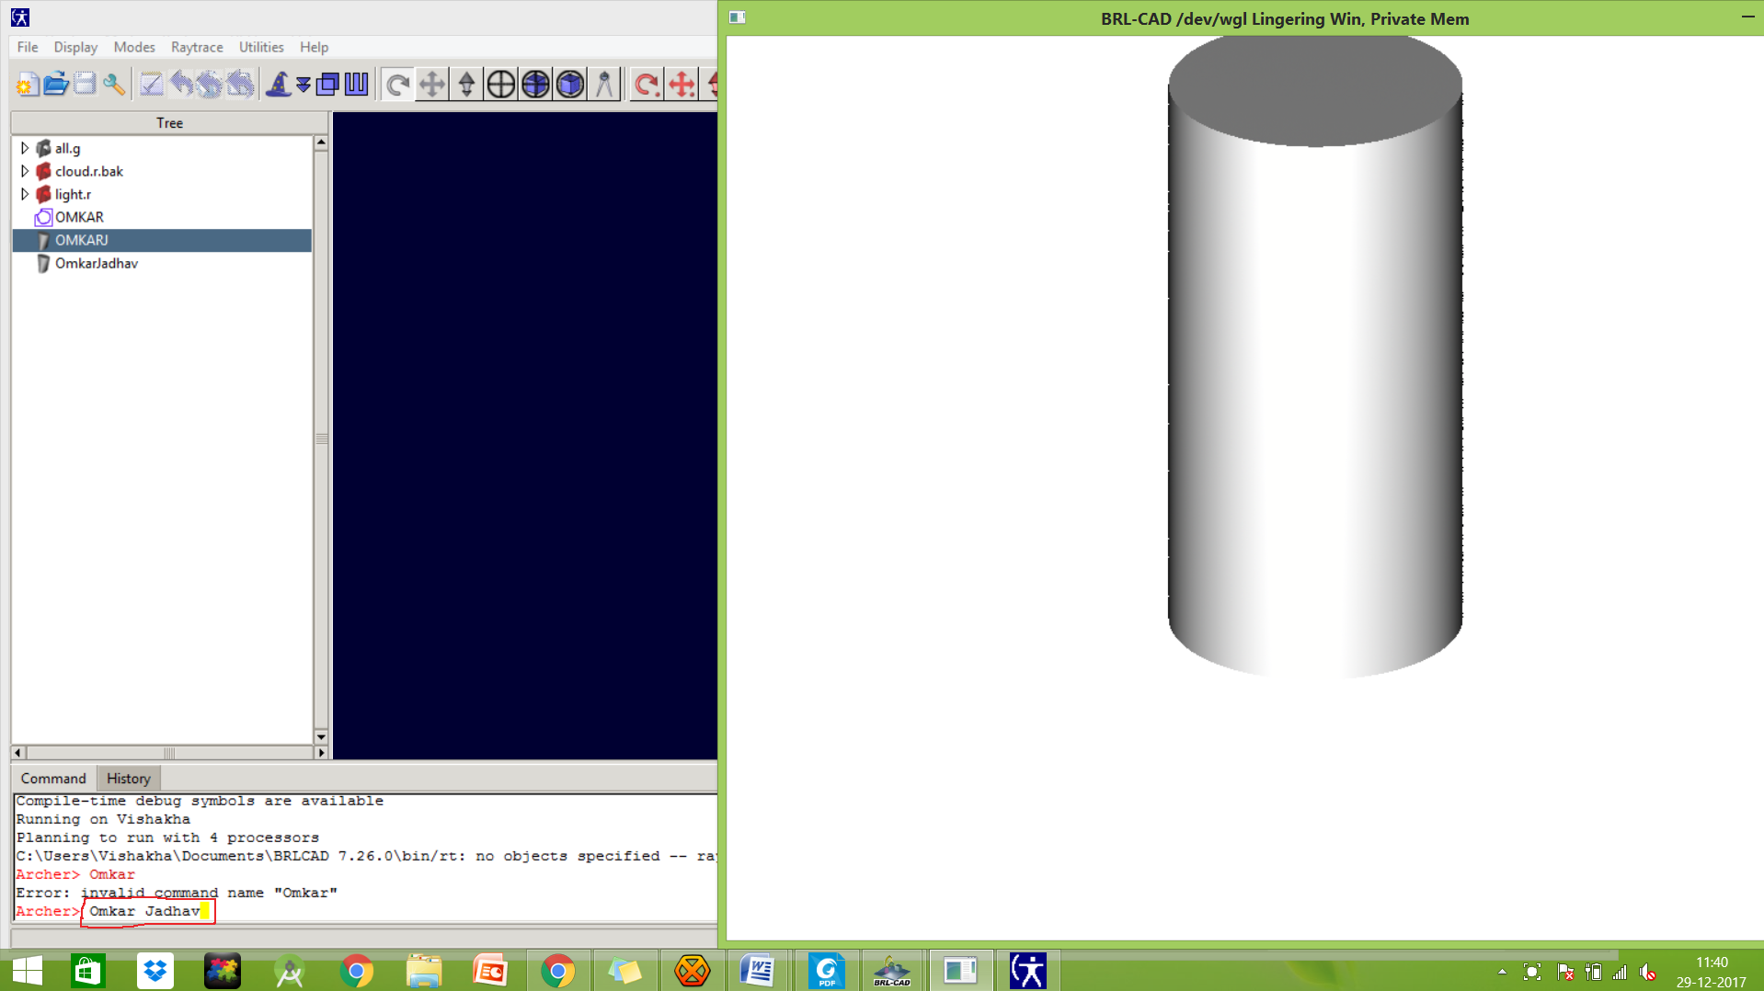
Task: Select the all.g item in tree
Action: 67,148
